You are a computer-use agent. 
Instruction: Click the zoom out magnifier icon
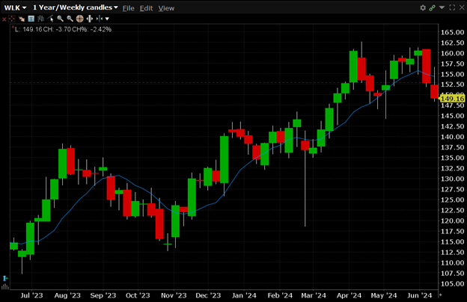(x=70, y=19)
